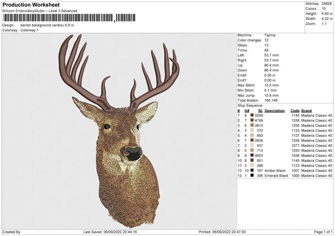Image resolution: width=335 pixels, height=236 pixels.
Task: Click the 'Page 1 of 1' footer text
Action: pyautogui.click(x=323, y=232)
